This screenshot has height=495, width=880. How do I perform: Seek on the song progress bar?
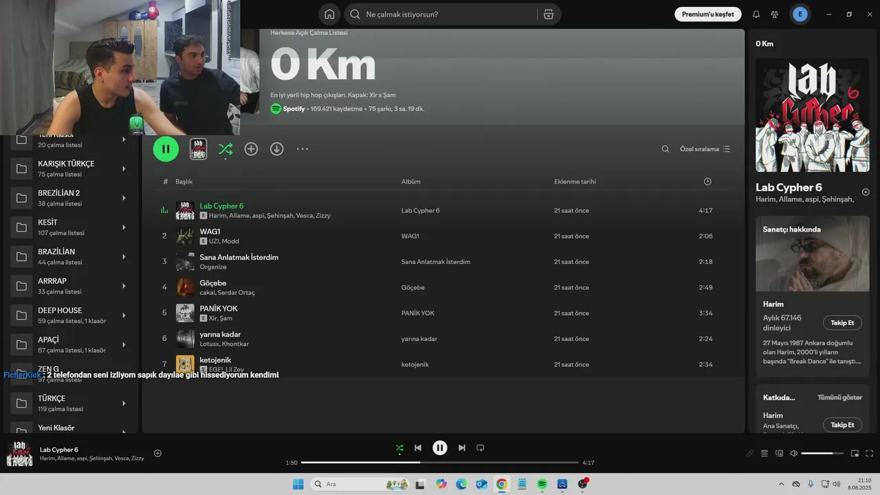pyautogui.click(x=440, y=463)
